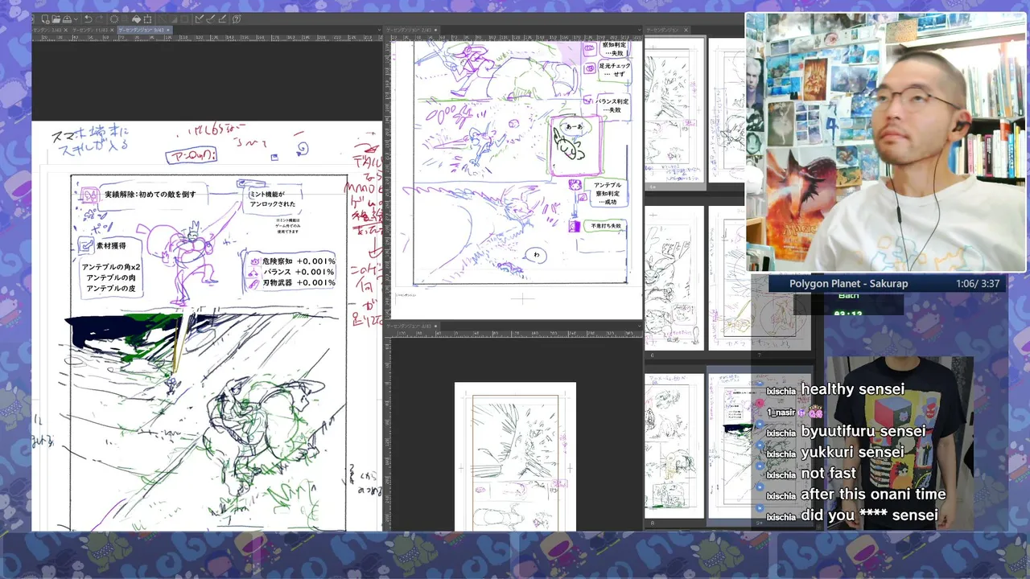Toggle Snap to grid icon
The image size is (1030, 579).
point(222,19)
